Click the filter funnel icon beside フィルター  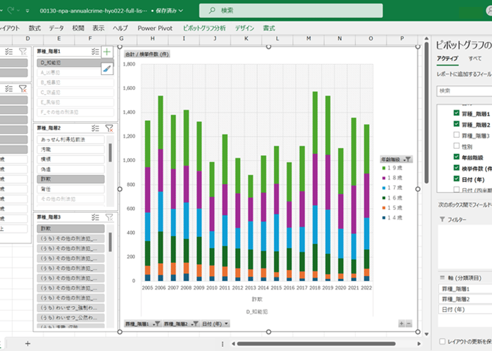pos(442,219)
